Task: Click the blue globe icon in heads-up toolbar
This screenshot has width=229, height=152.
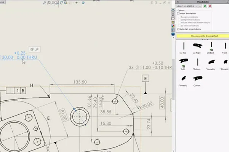Action: (83, 3)
